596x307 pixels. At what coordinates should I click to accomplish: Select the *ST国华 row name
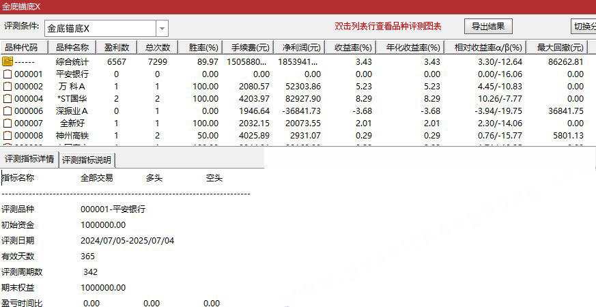72,99
